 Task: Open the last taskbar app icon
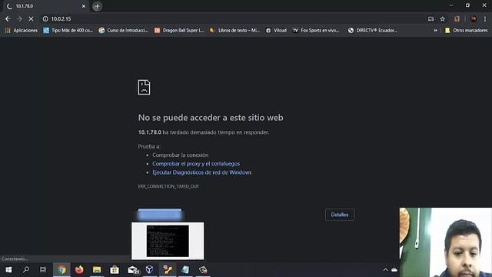click(x=203, y=270)
